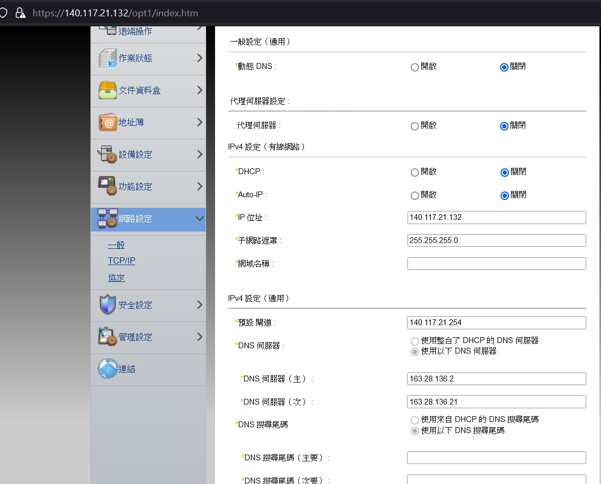This screenshot has height=484, width=601.
Task: Expand the 安全設定 menu chevron
Action: (x=199, y=305)
